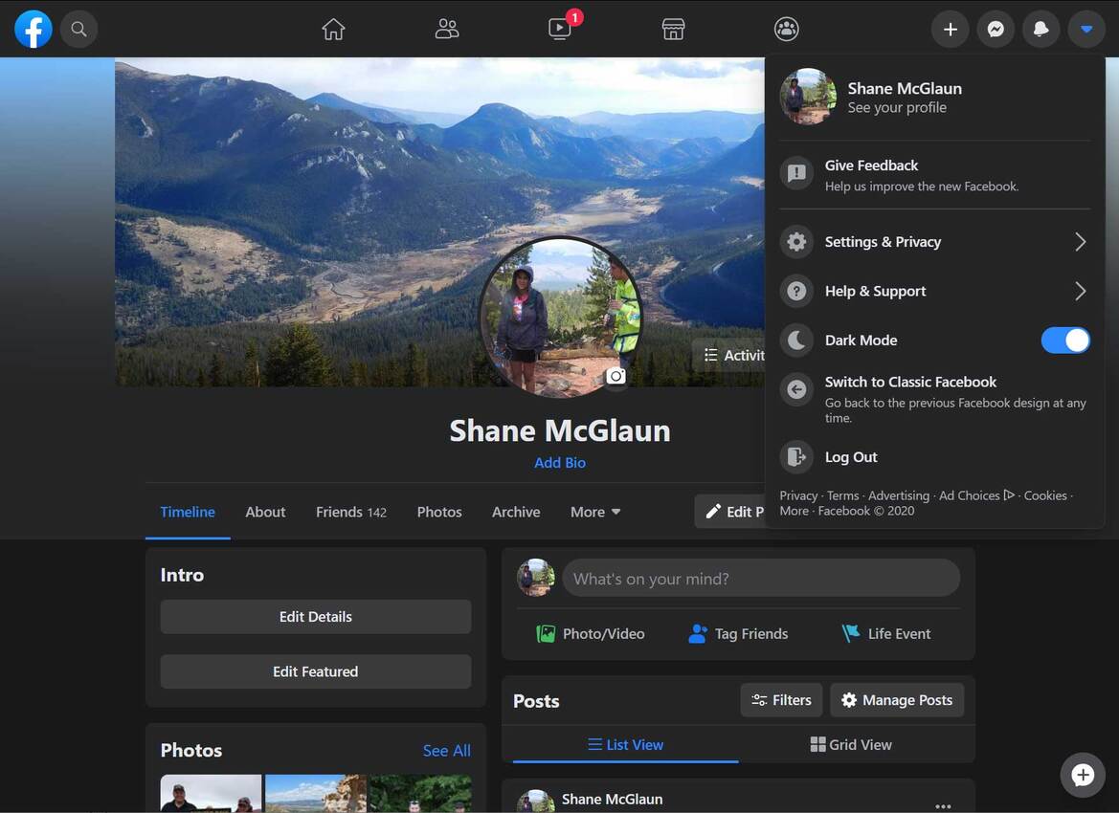1119x813 pixels.
Task: Click See All photos link
Action: point(447,751)
